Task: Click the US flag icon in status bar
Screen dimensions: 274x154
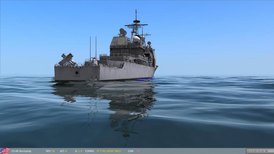Action: coord(5,151)
